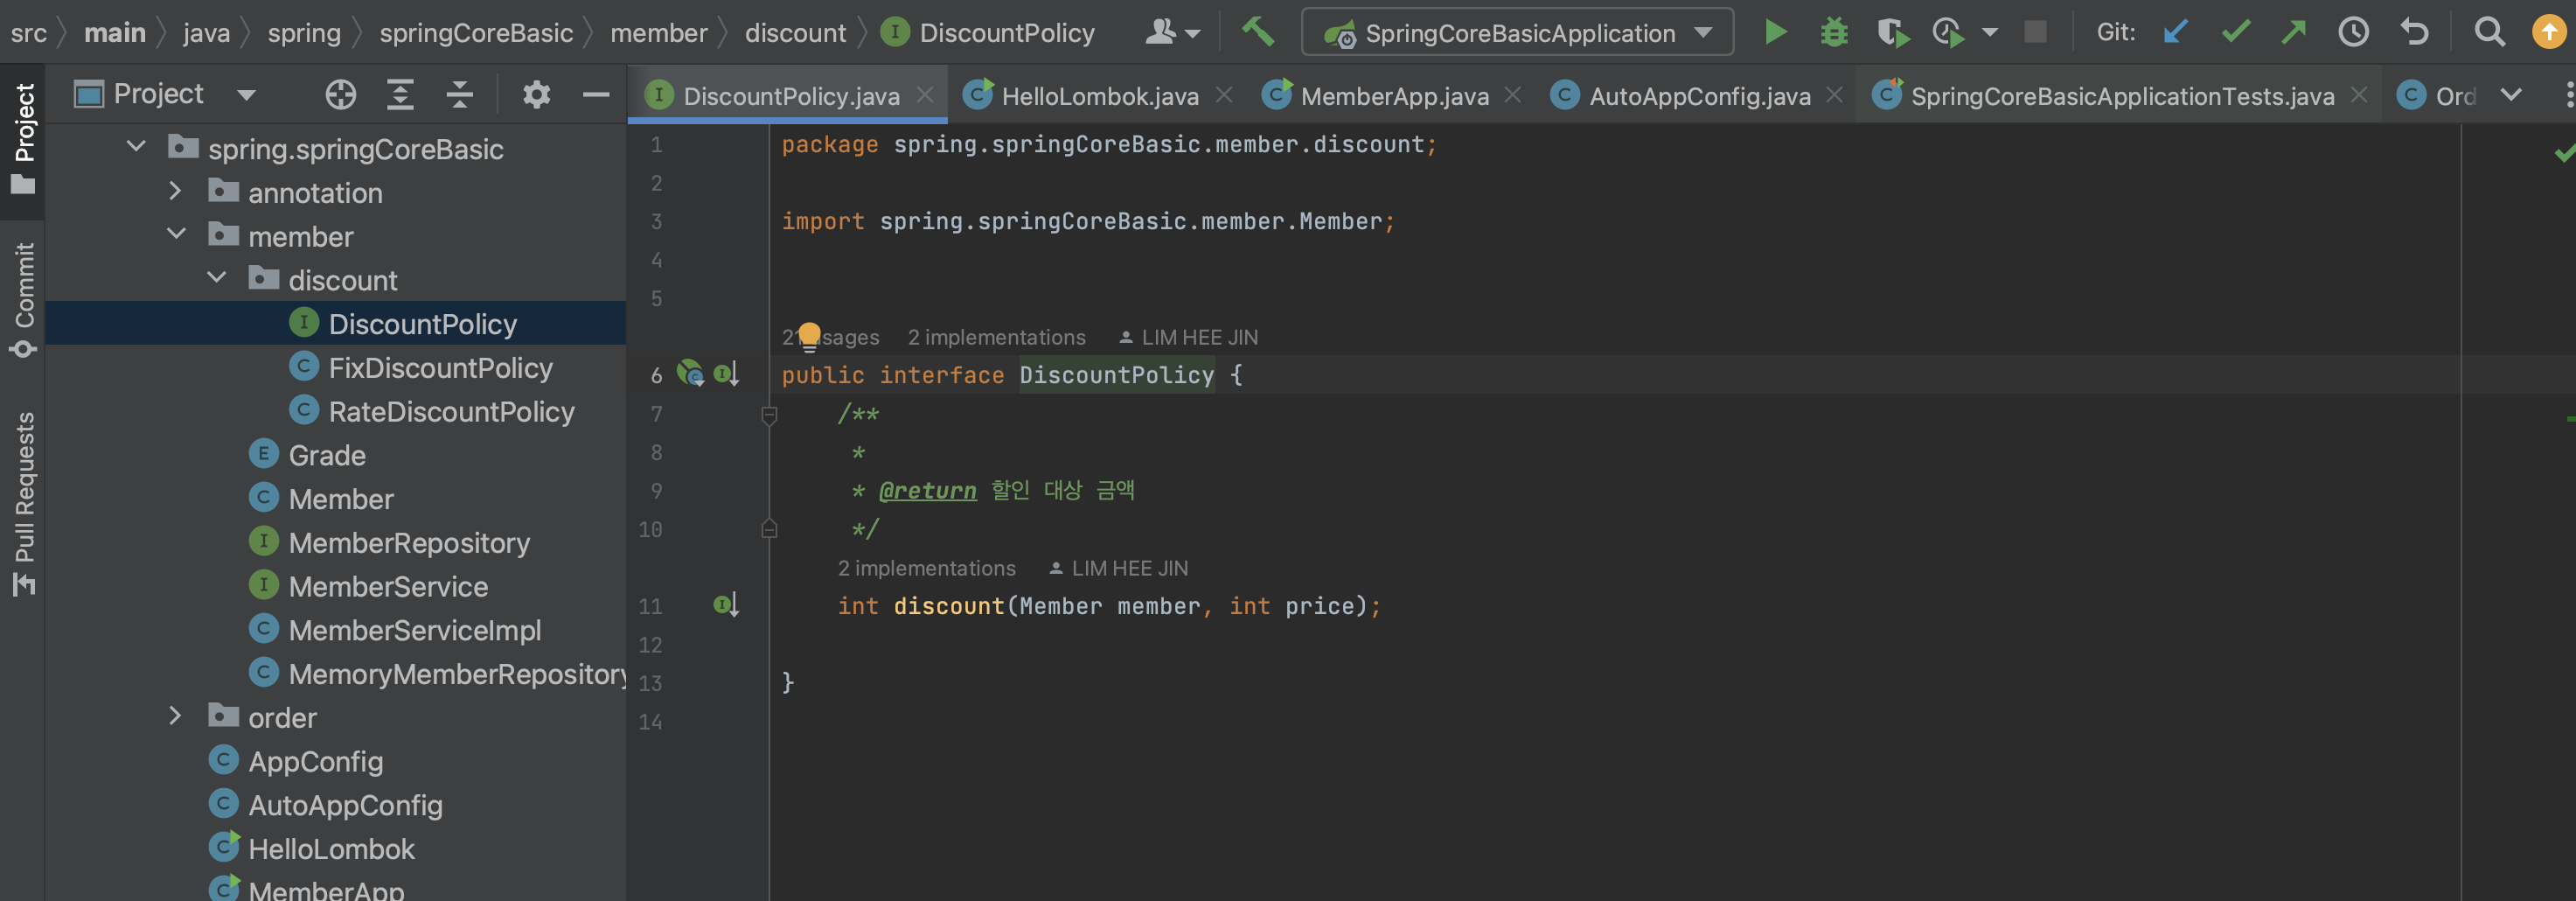
Task: Click springCoreBasic breadcrumb in navigation bar
Action: pyautogui.click(x=476, y=33)
